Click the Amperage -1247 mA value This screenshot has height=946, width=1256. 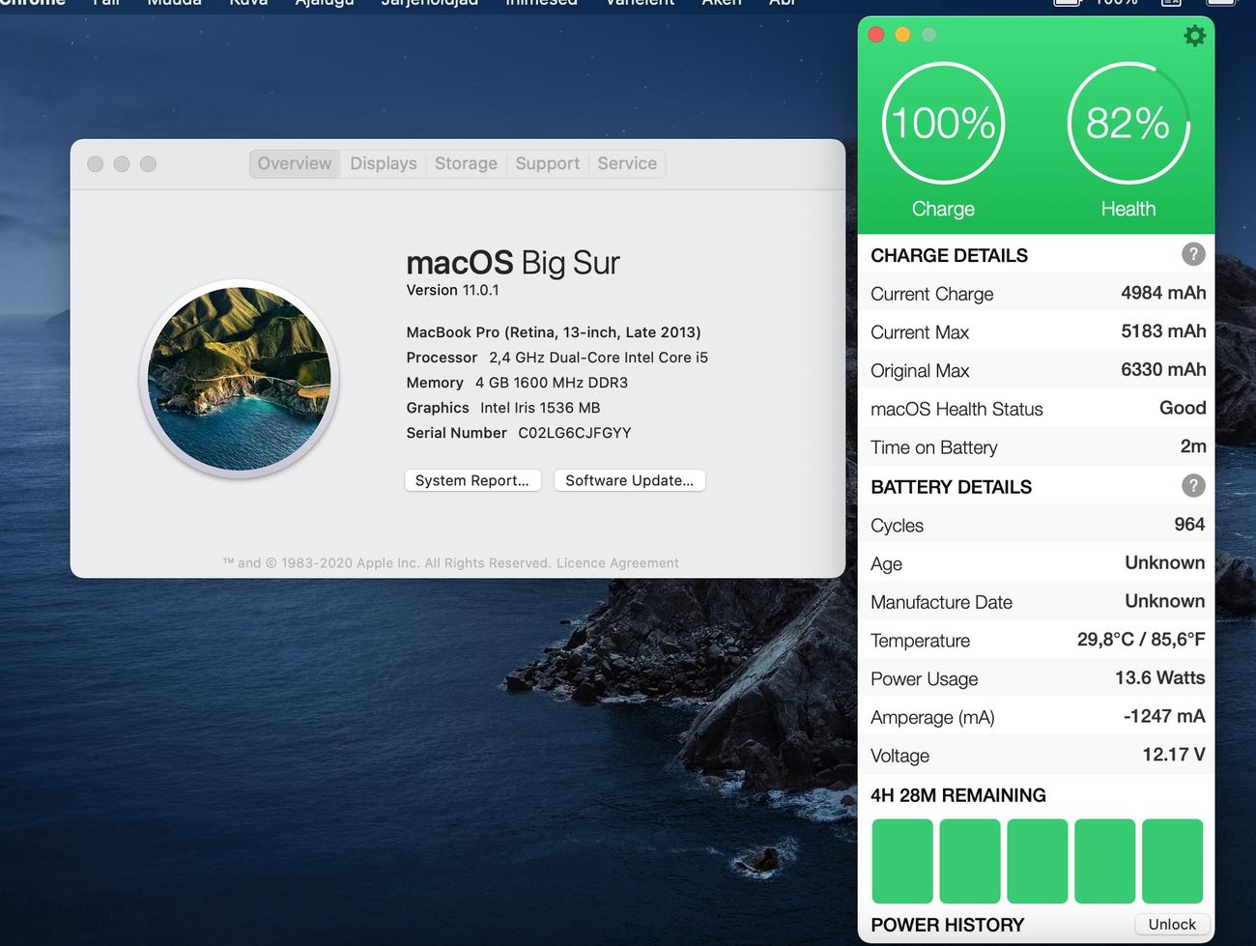pos(1164,717)
